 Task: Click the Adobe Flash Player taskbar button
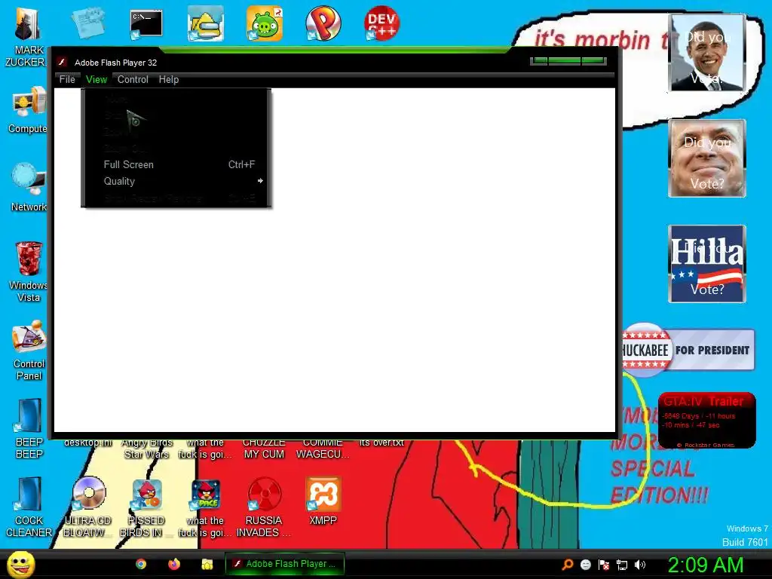point(284,564)
